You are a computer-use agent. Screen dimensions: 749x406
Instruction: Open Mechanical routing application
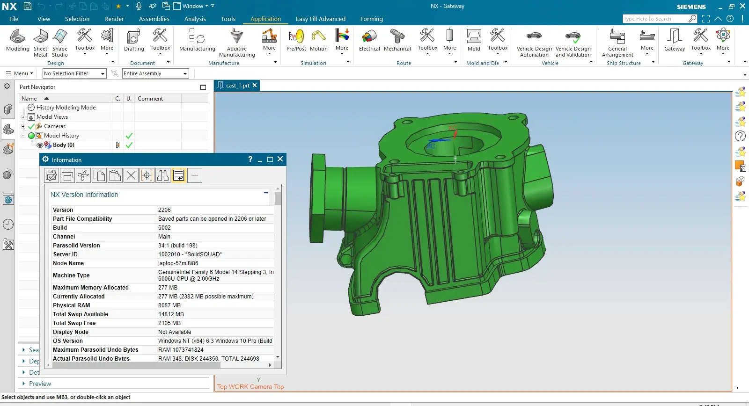click(x=397, y=40)
